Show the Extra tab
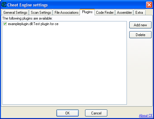Viewport: 154px width, 119px height. 139,13
